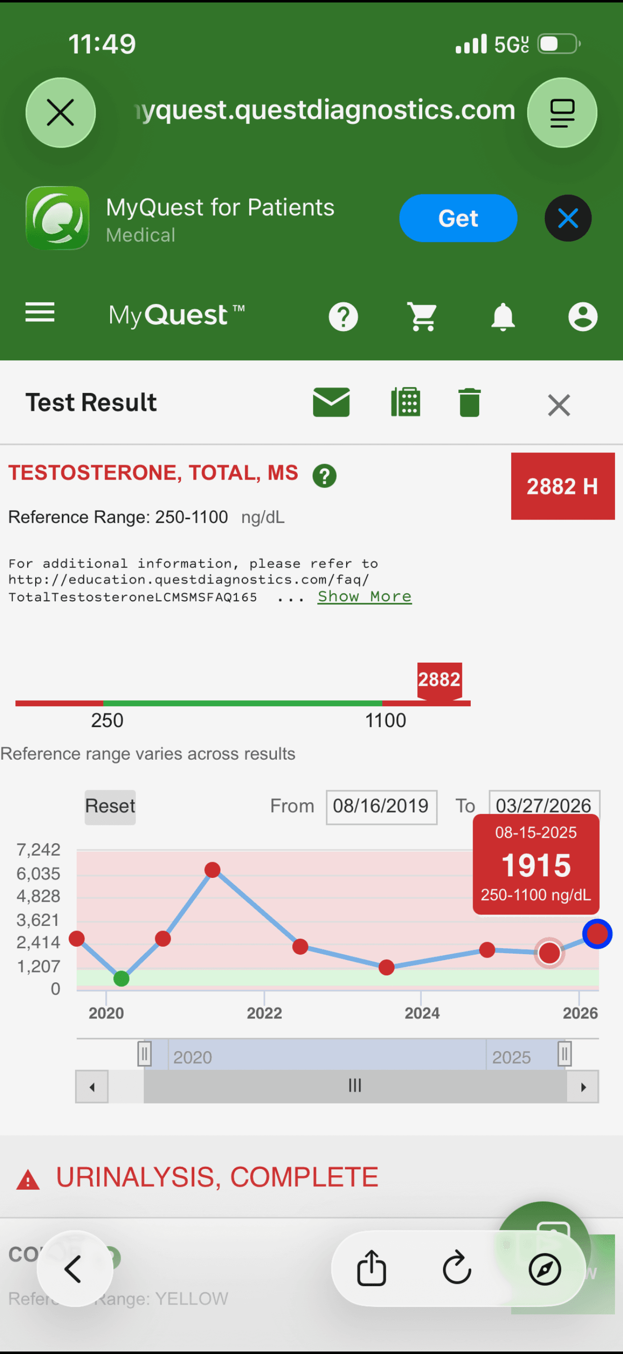Click the left arrow on chart scrollbar

coord(92,1086)
